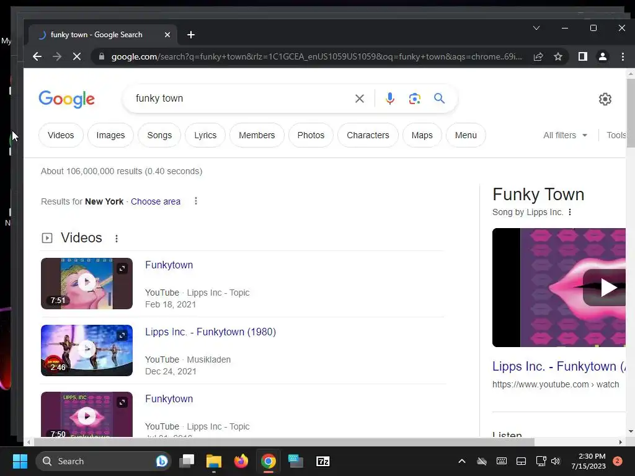The height and width of the screenshot is (476, 635).
Task: Click the forward navigation arrow
Action: 57,56
